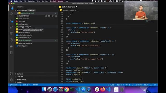Change the UTF-8 encoding setting

coord(128,85)
